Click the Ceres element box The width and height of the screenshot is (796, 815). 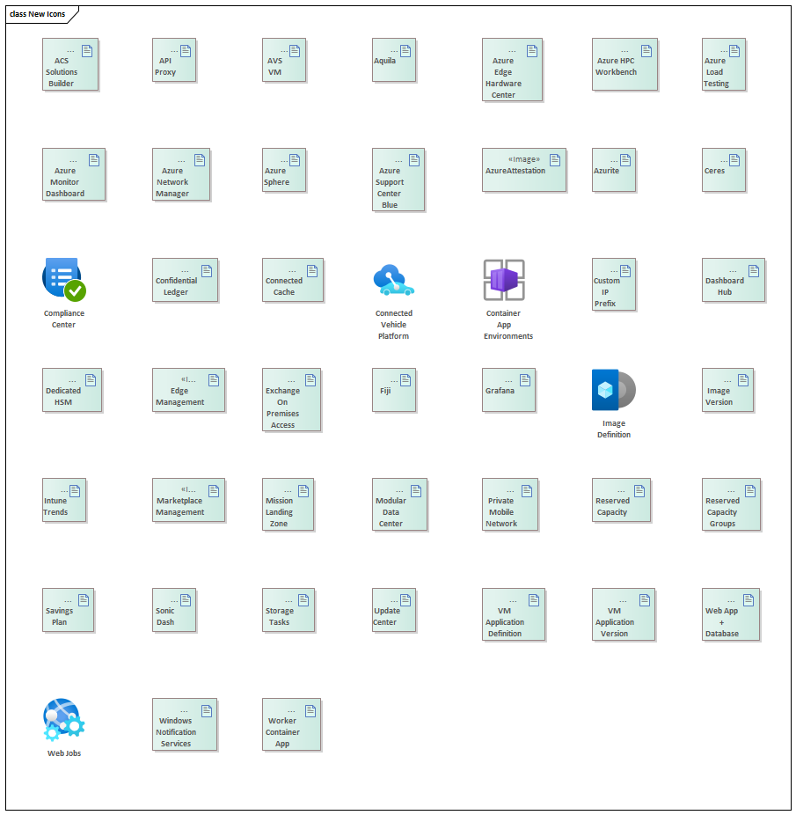pos(724,170)
